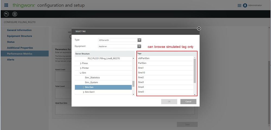The height and width of the screenshot is (130, 271).
Task: Click the back arrow icon in toolbar
Action: pyautogui.click(x=7, y=14)
